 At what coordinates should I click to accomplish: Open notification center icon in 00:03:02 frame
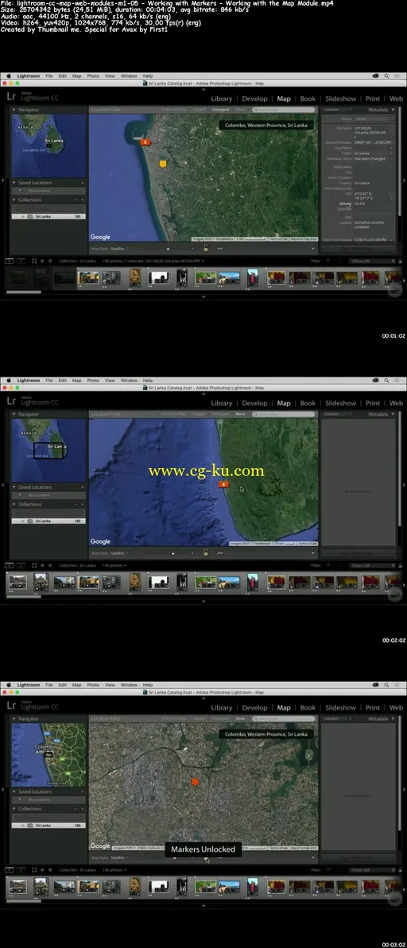397,686
